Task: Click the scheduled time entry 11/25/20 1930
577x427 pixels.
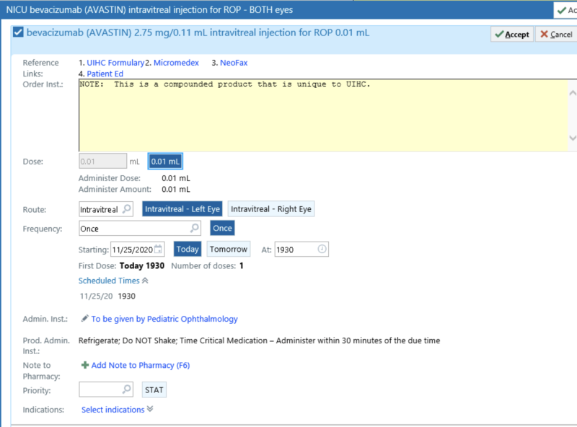Action: click(x=107, y=296)
